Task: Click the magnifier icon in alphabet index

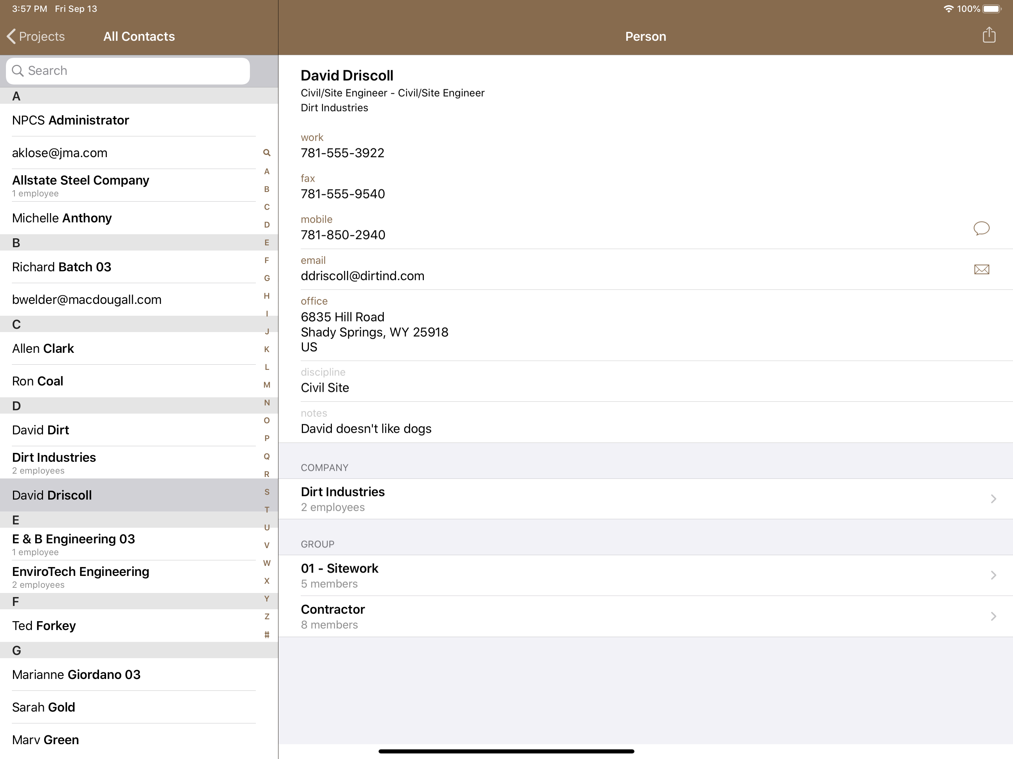Action: [x=267, y=152]
